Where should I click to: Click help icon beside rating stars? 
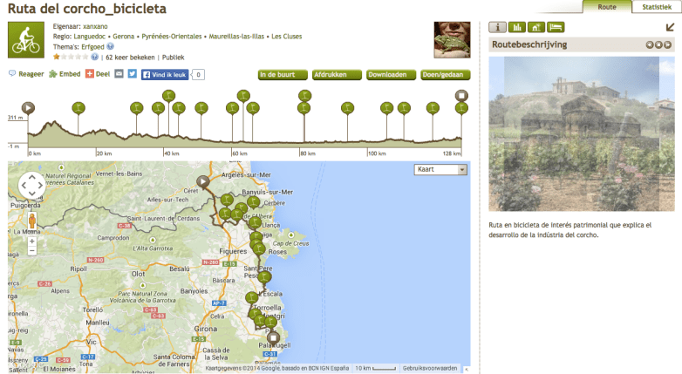(x=94, y=57)
